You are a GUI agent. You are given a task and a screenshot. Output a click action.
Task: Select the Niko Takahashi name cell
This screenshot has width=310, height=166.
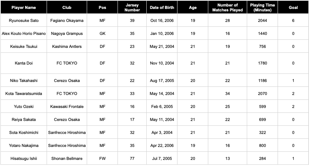24,80
